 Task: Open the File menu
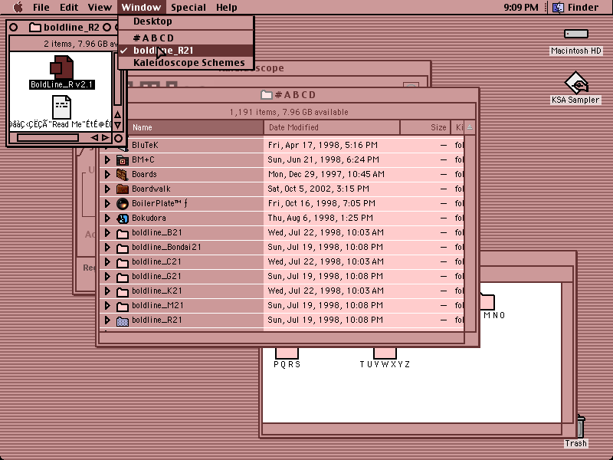tap(41, 7)
